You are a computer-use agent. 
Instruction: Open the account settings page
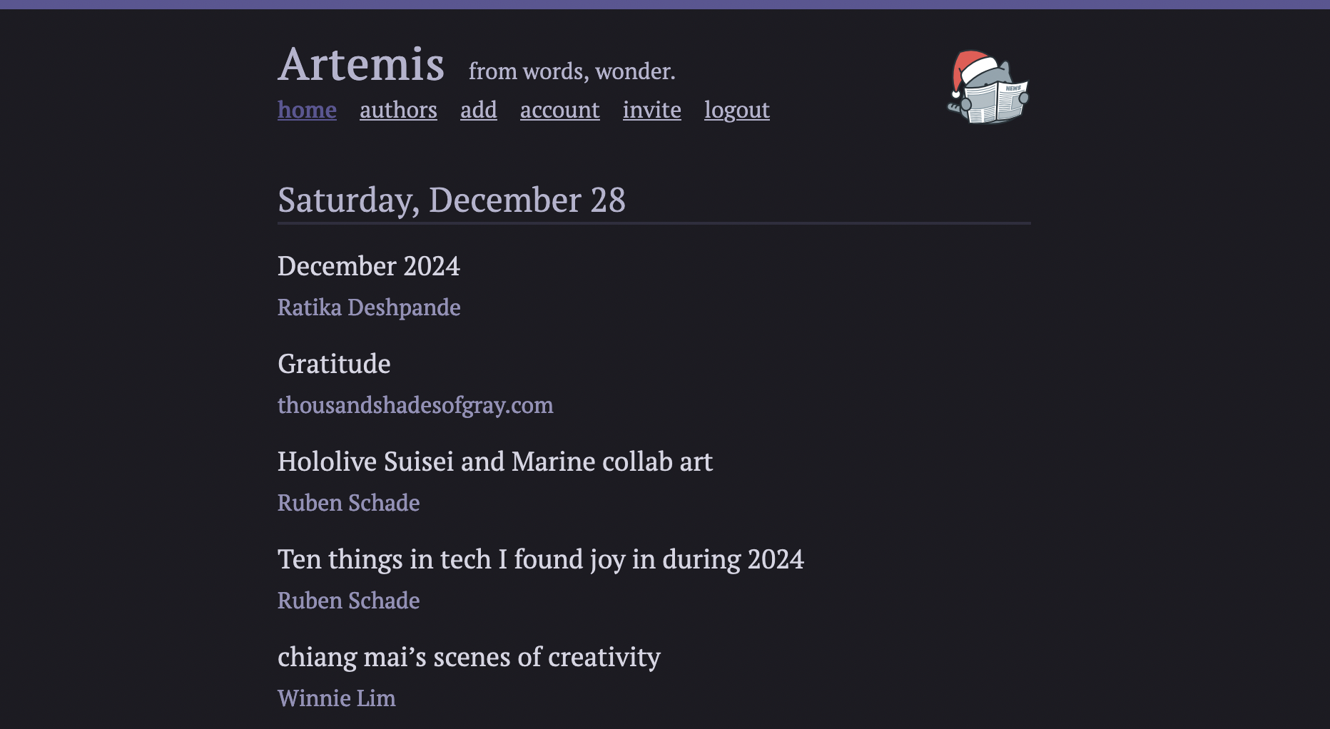click(559, 111)
